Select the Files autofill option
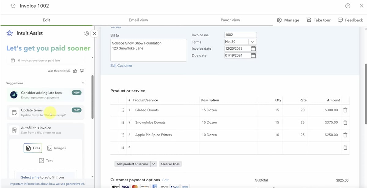The image size is (367, 188). tap(33, 148)
